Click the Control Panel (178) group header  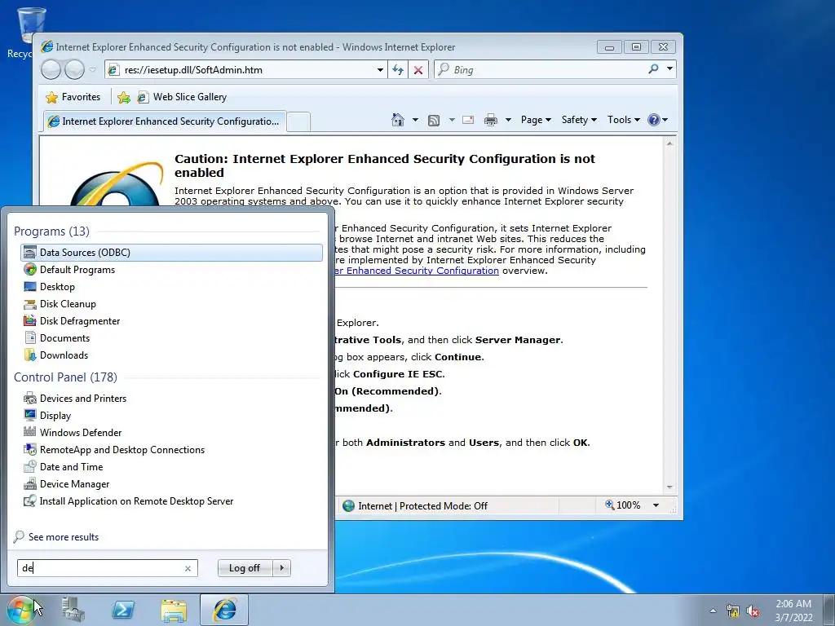pyautogui.click(x=65, y=377)
